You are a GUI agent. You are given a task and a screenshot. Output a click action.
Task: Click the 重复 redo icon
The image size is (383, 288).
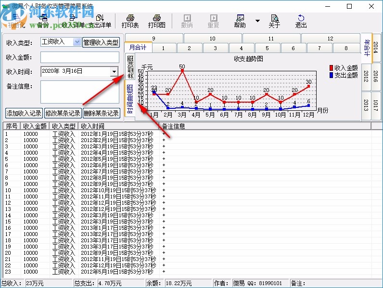213,21
